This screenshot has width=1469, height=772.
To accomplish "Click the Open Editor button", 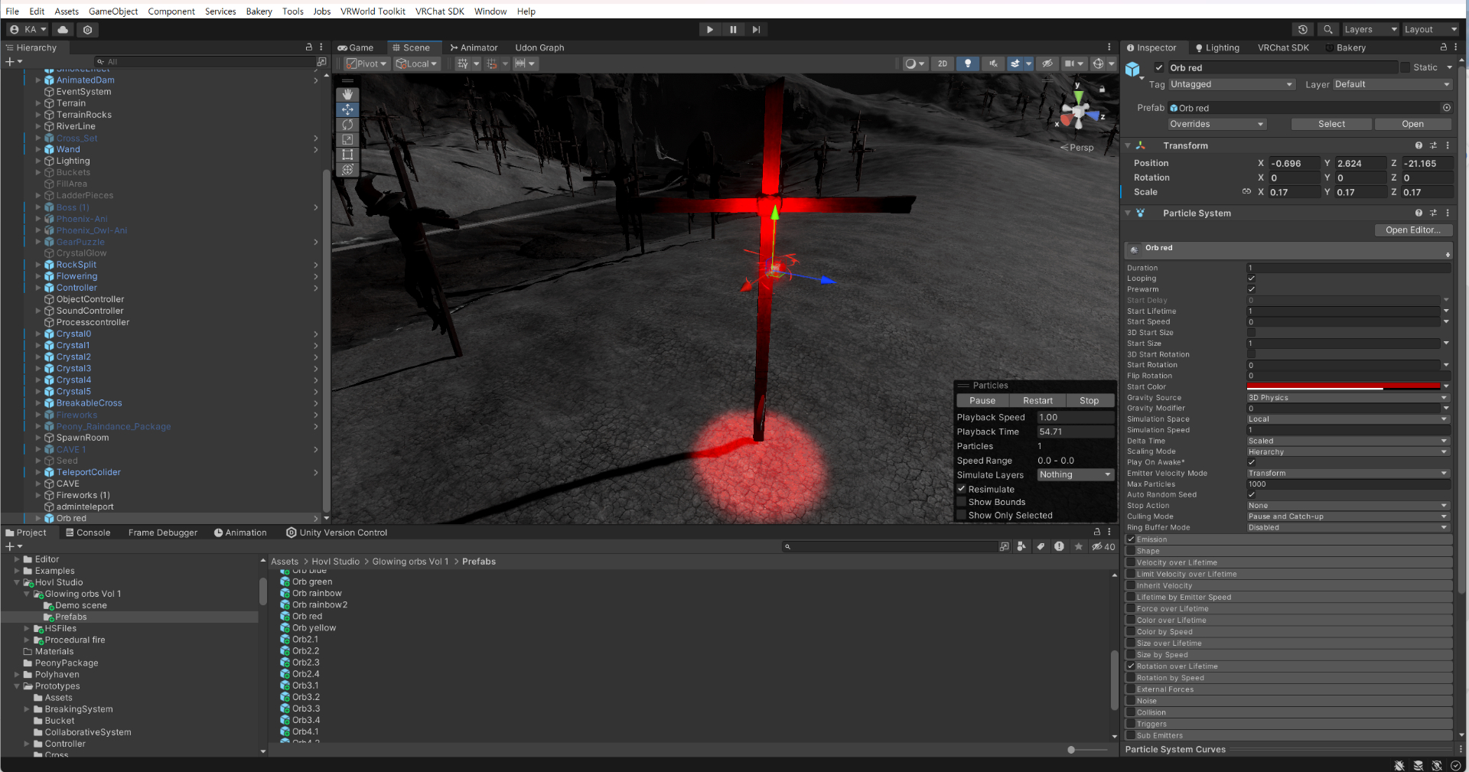I will [1412, 230].
